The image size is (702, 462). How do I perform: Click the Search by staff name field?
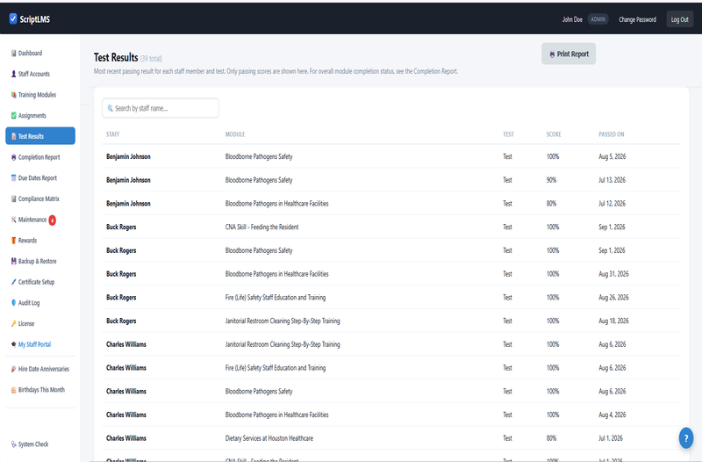pyautogui.click(x=161, y=108)
